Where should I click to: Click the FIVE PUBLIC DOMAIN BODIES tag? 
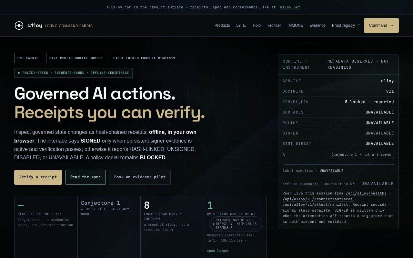click(76, 58)
